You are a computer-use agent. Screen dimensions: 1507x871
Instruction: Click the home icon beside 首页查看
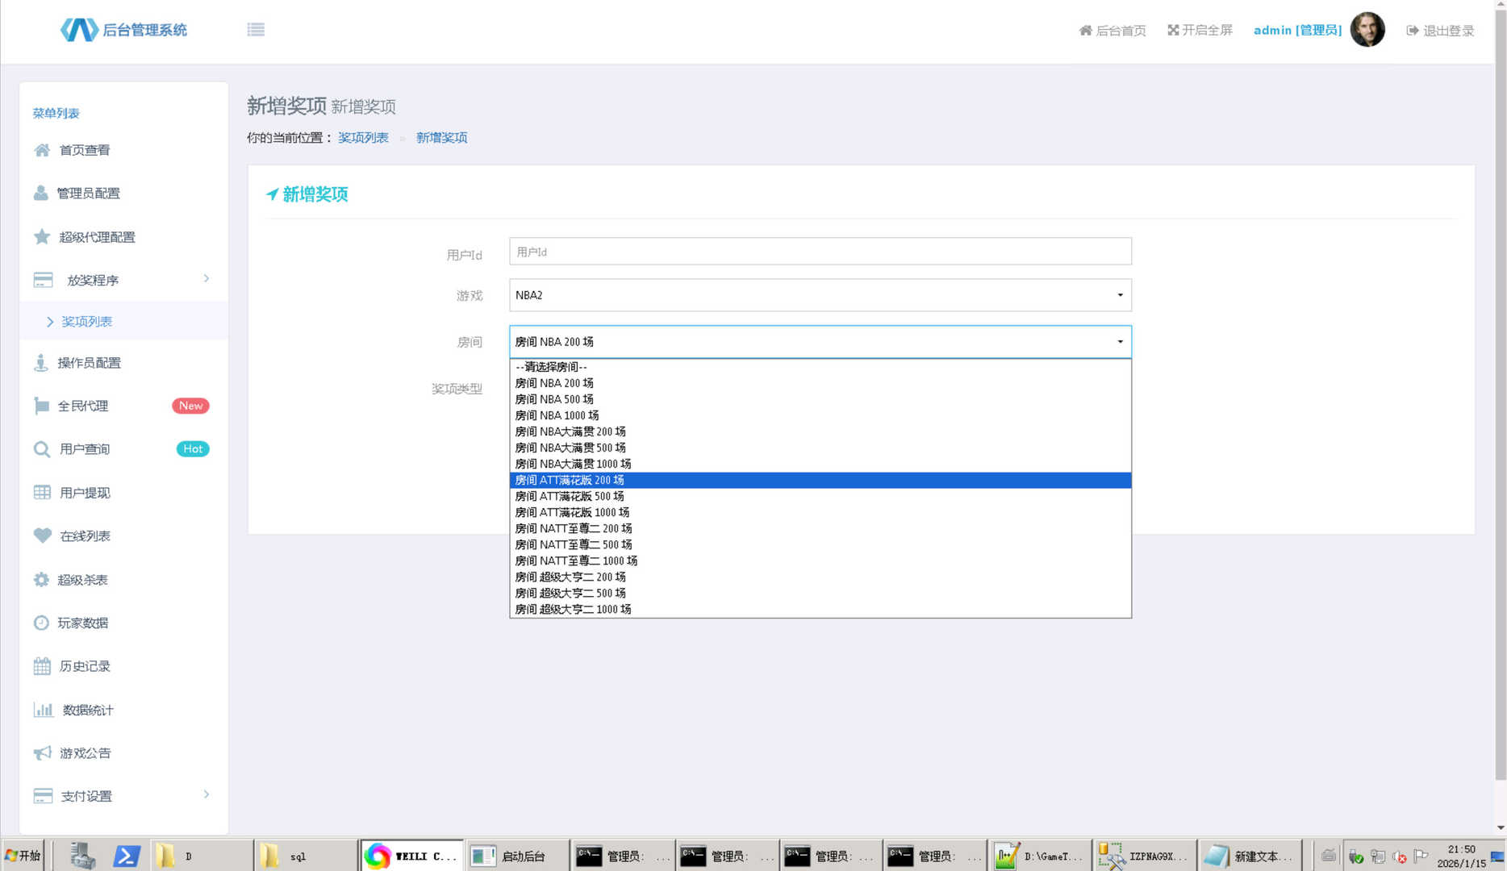[x=42, y=150]
